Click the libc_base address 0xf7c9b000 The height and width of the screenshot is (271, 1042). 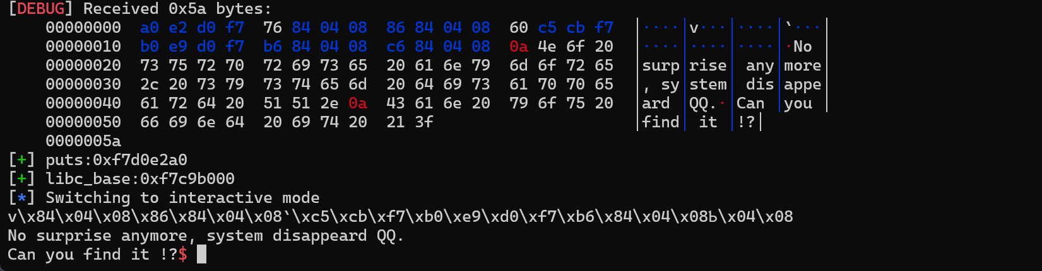pos(187,179)
